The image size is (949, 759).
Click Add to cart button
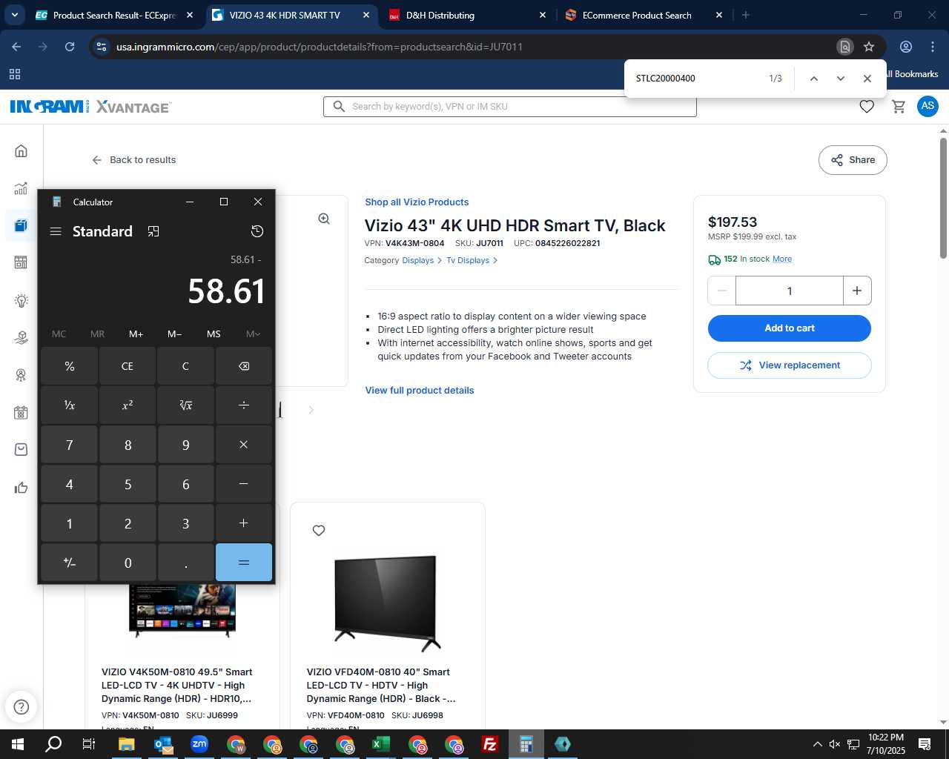point(790,328)
